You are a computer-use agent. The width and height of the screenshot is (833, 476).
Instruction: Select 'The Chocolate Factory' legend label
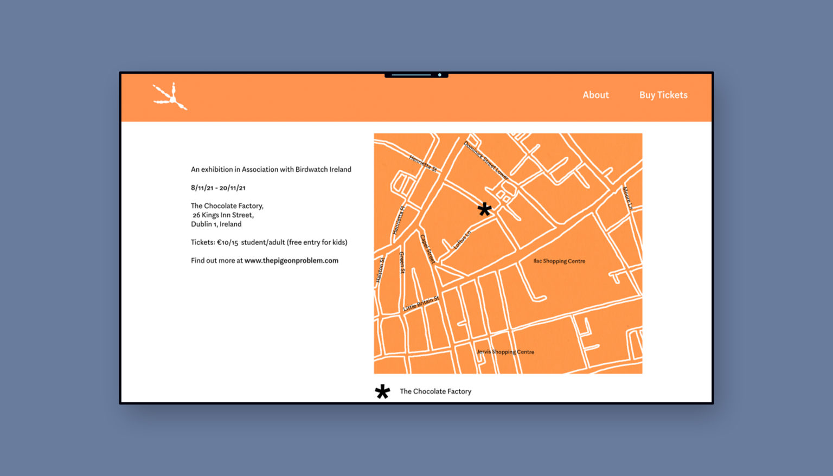click(x=435, y=391)
